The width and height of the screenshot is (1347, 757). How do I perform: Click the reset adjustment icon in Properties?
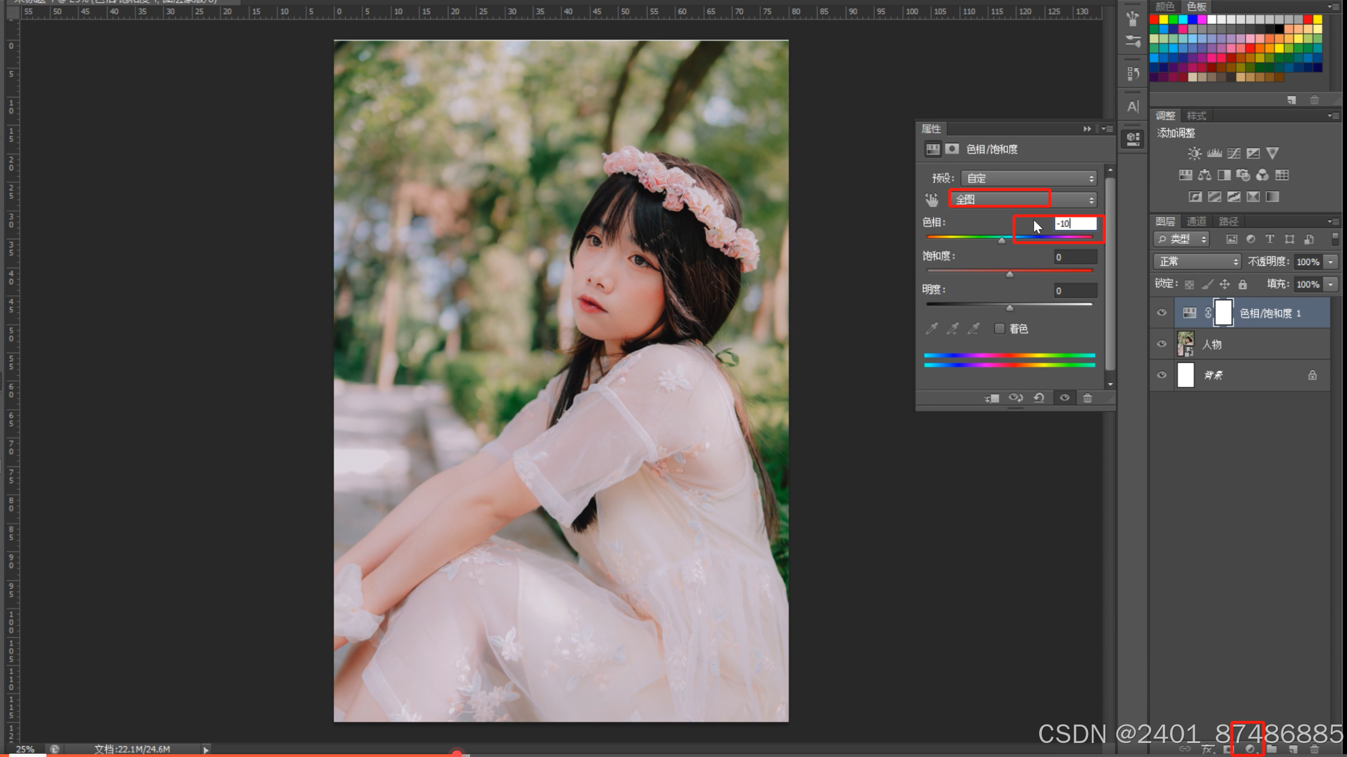pos(1039,398)
